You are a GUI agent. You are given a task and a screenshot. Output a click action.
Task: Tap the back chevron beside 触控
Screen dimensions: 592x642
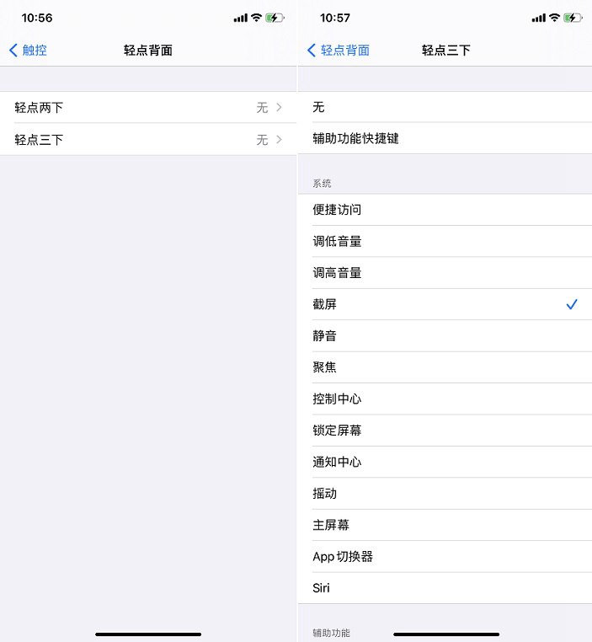pos(13,51)
